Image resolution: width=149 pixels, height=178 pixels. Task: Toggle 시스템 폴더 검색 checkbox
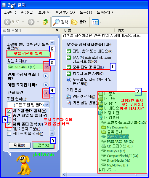[9, 111]
